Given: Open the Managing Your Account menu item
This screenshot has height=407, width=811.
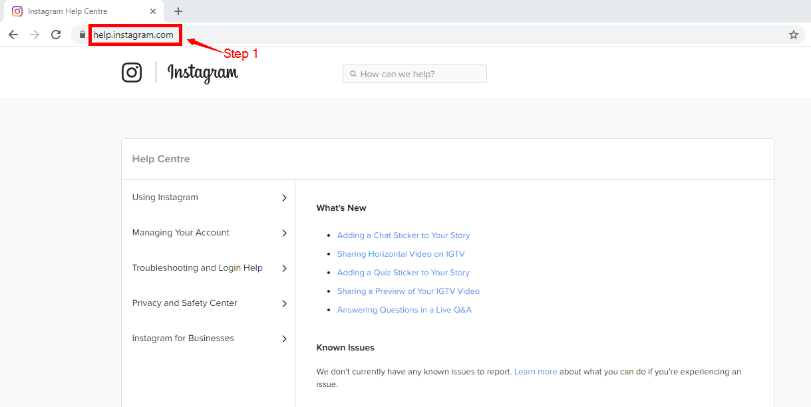Looking at the screenshot, I should [x=208, y=233].
